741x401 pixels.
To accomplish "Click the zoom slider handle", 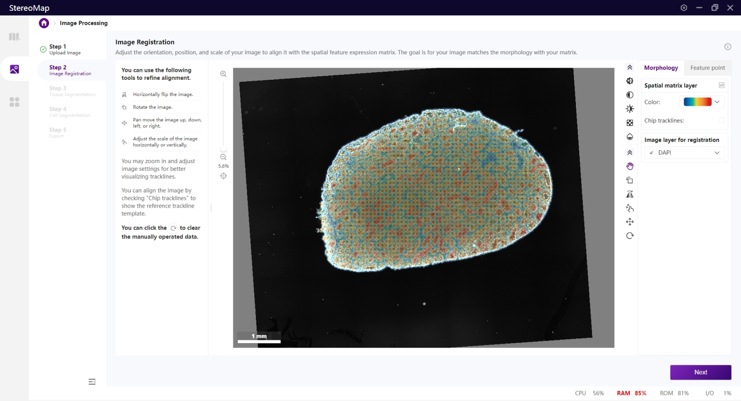I will point(223,149).
